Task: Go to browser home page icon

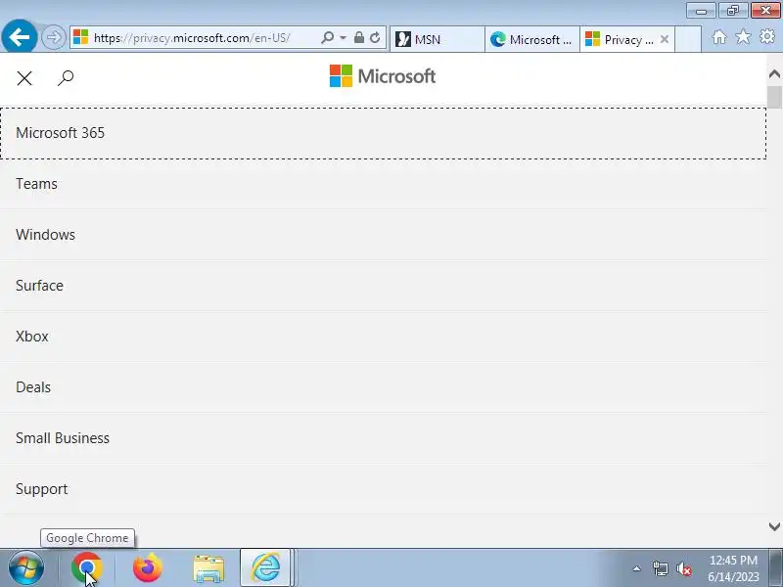Action: point(719,37)
